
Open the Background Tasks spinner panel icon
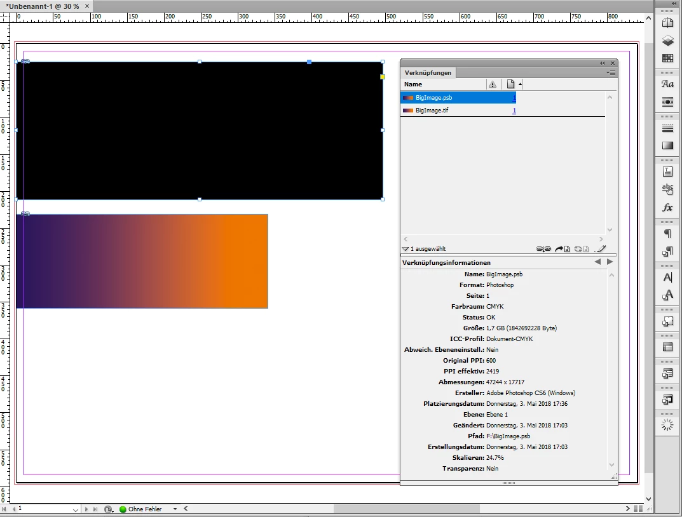667,425
